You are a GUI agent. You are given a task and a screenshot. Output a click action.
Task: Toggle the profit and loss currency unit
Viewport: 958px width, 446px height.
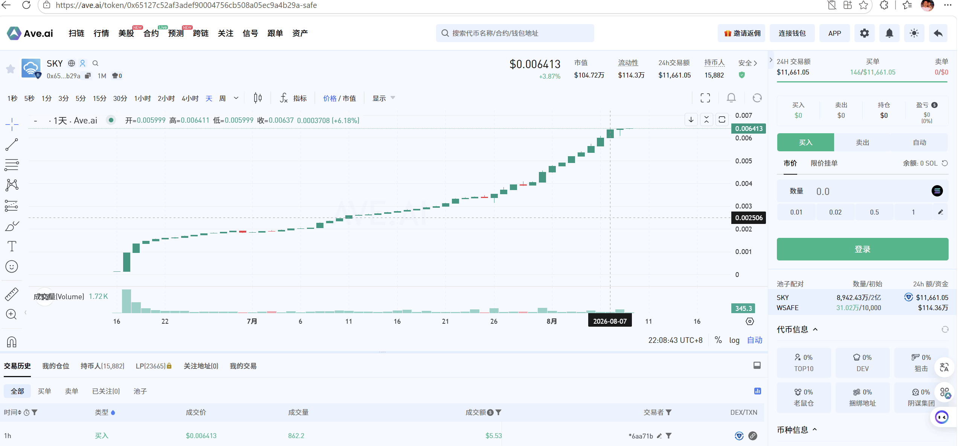coord(935,105)
